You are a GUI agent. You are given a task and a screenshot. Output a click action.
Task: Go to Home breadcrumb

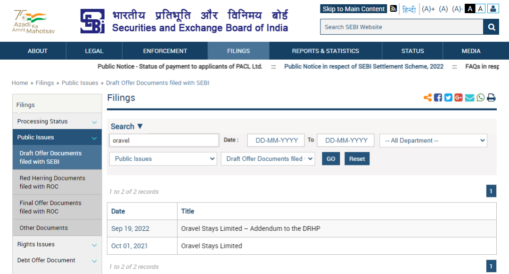pyautogui.click(x=20, y=83)
